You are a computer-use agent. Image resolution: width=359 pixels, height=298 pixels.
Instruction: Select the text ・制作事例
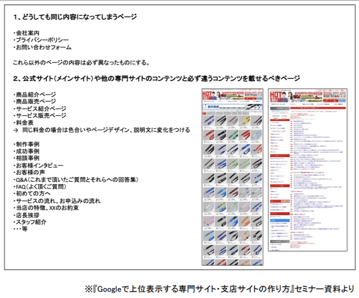(x=26, y=145)
